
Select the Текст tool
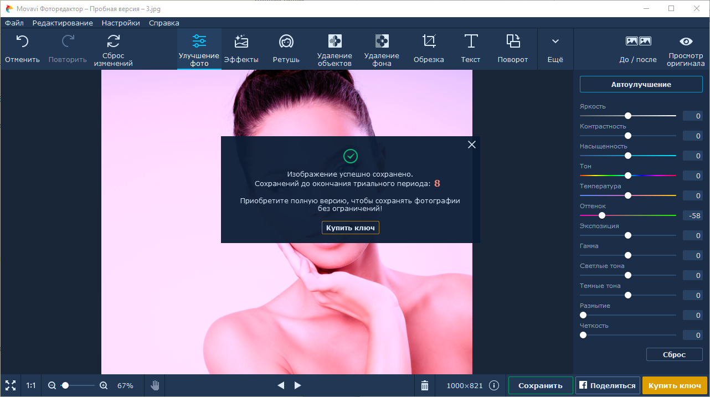(x=471, y=49)
